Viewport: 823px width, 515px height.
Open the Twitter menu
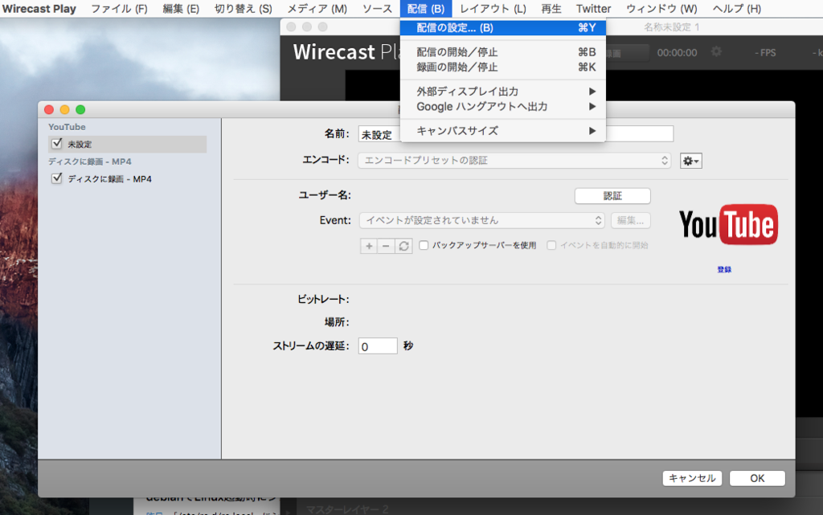(x=594, y=9)
